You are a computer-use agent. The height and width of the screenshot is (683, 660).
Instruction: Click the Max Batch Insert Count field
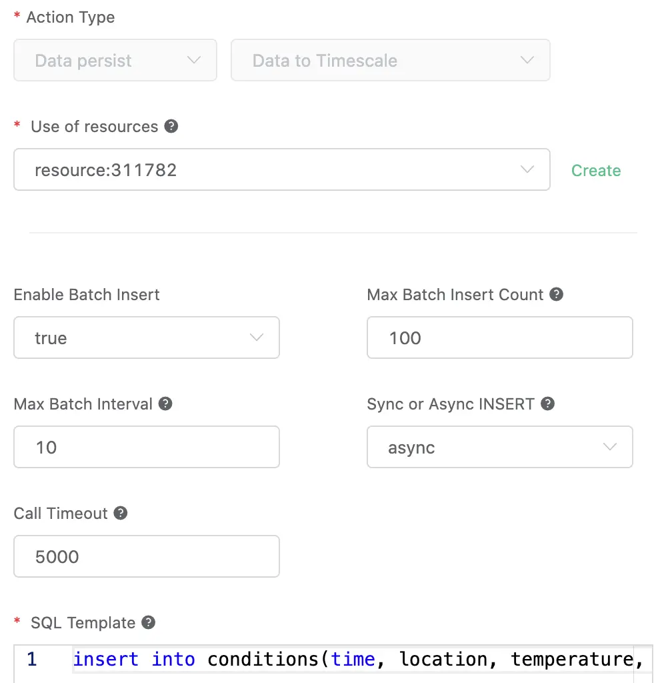click(499, 338)
